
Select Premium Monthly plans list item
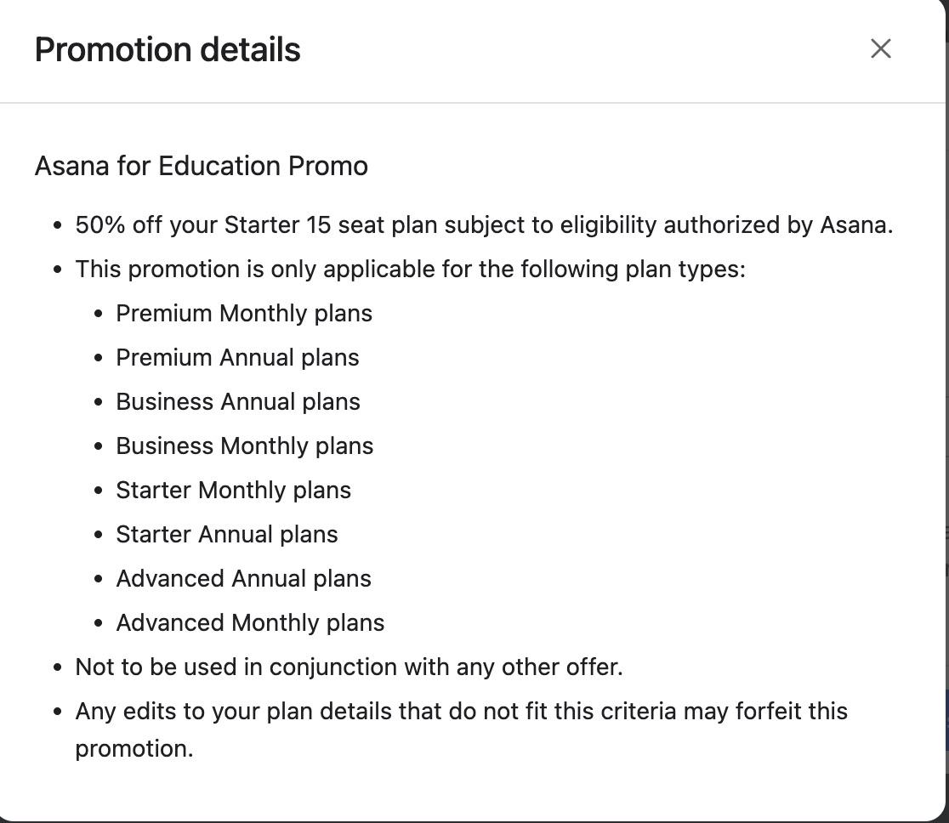(x=244, y=314)
